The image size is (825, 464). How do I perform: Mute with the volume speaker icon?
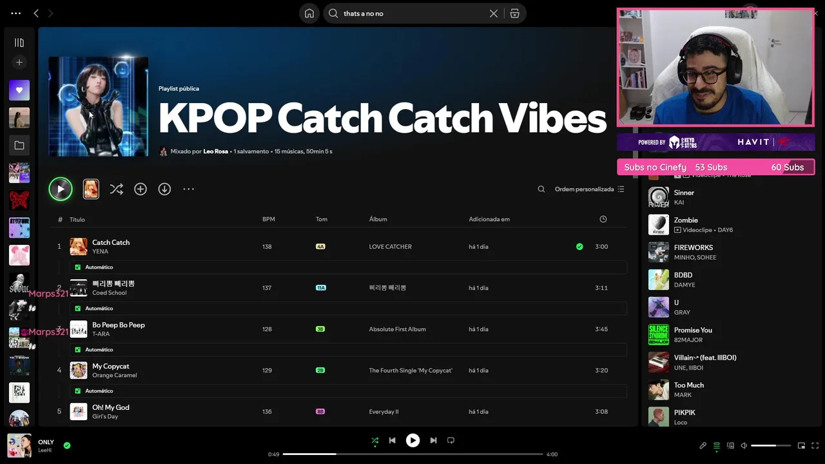(x=744, y=445)
